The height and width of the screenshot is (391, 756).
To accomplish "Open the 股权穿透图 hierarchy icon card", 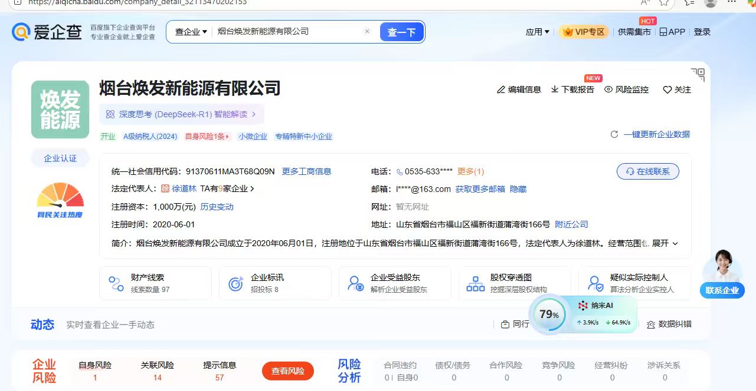I will 476,283.
